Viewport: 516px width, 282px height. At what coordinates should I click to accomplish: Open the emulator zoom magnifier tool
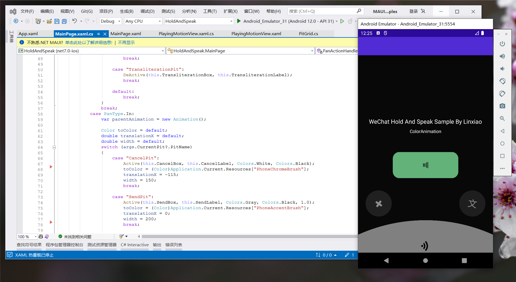(502, 119)
